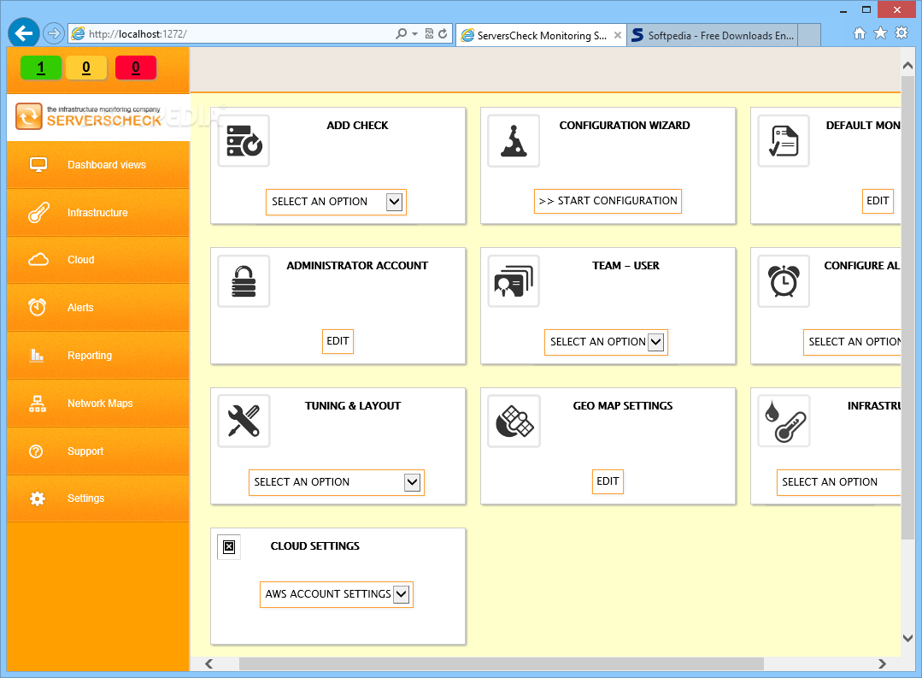Click the Geo Map Settings satellite icon
This screenshot has height=678, width=922.
[514, 421]
